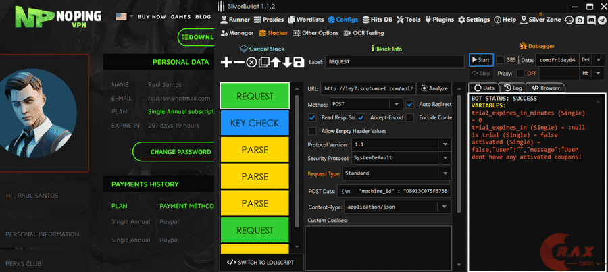Toggle the SBS checkbox in the debugger
This screenshot has width=608, height=272.
tap(501, 60)
